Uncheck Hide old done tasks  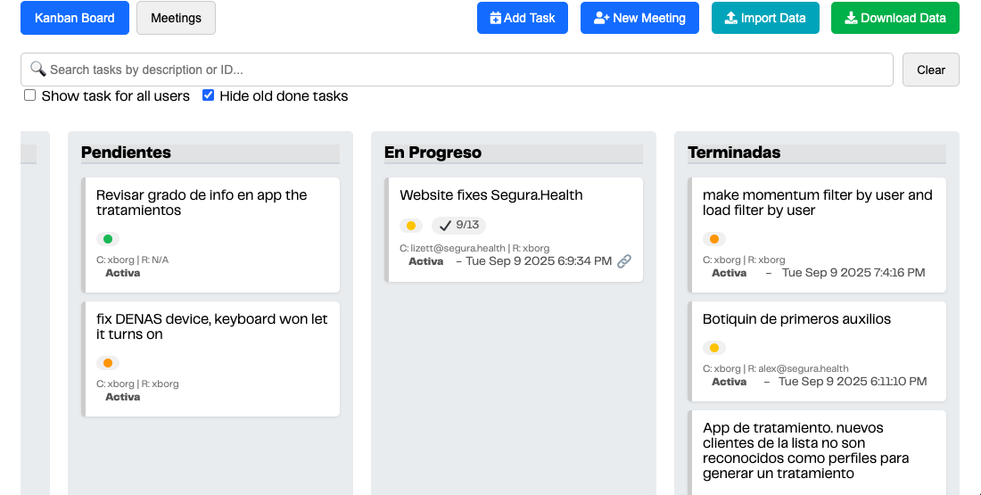(209, 95)
